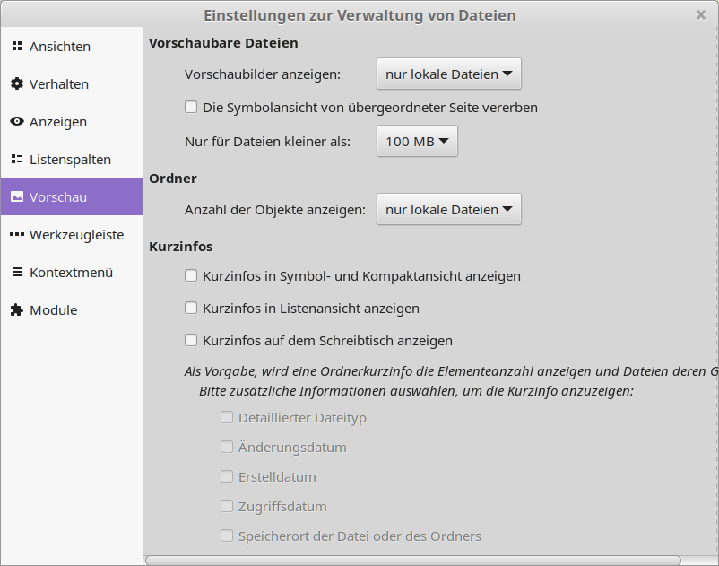Viewport: 719px width, 566px height.
Task: Click the puzzle piece icon for Module
Action: coord(16,310)
